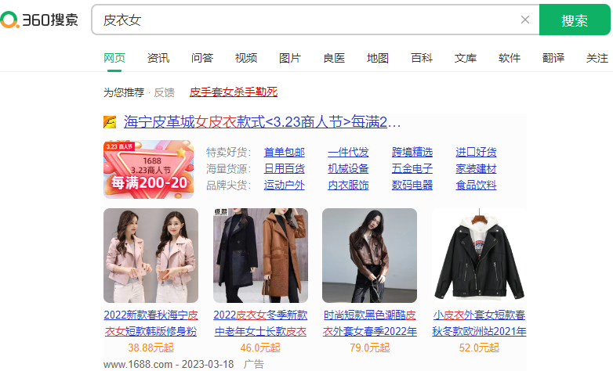Click the black biker jacket product image
This screenshot has width=613, height=371.
[x=479, y=255]
